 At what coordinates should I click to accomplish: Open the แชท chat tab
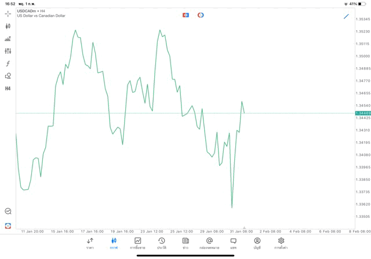click(x=233, y=243)
